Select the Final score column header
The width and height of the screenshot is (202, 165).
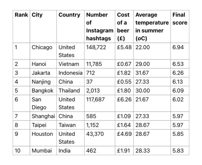click(x=180, y=19)
